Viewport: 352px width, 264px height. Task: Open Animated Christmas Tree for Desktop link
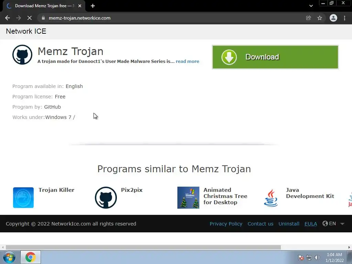pyautogui.click(x=225, y=196)
